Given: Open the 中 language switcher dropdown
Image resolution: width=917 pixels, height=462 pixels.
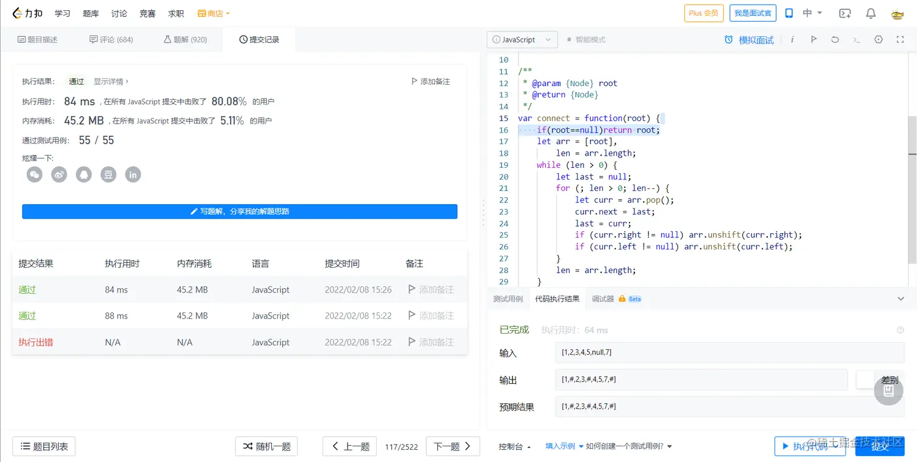Looking at the screenshot, I should 813,13.
